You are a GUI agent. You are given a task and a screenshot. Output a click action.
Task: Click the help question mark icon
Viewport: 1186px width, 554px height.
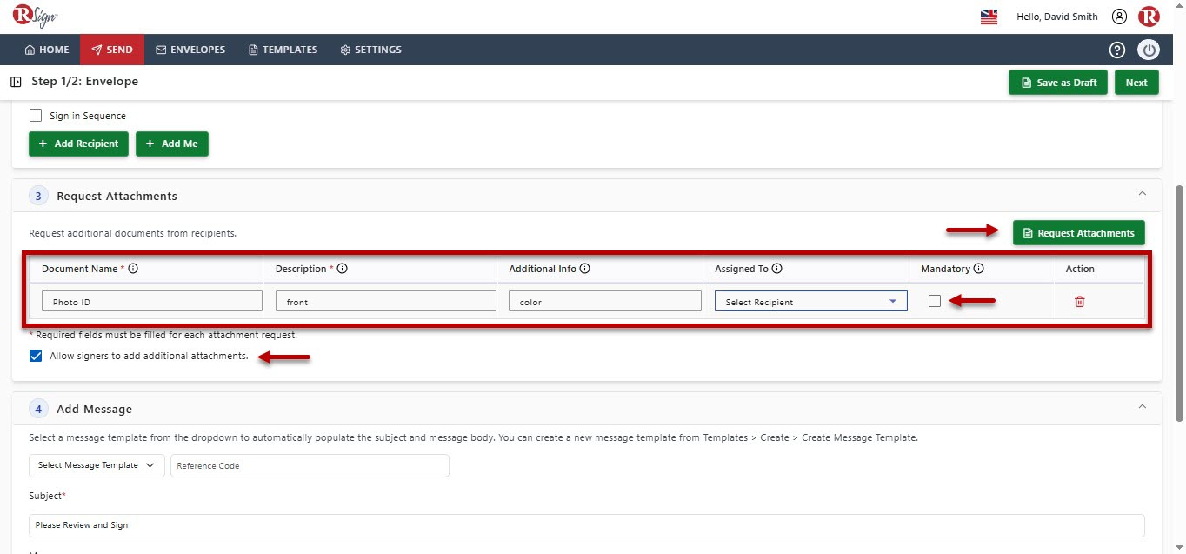[x=1117, y=50]
